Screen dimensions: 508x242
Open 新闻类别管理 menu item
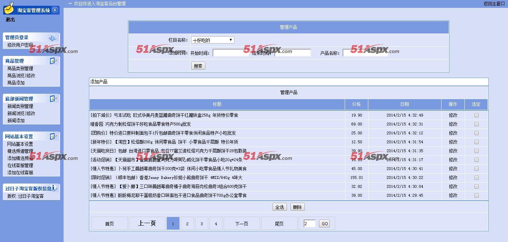[20, 106]
